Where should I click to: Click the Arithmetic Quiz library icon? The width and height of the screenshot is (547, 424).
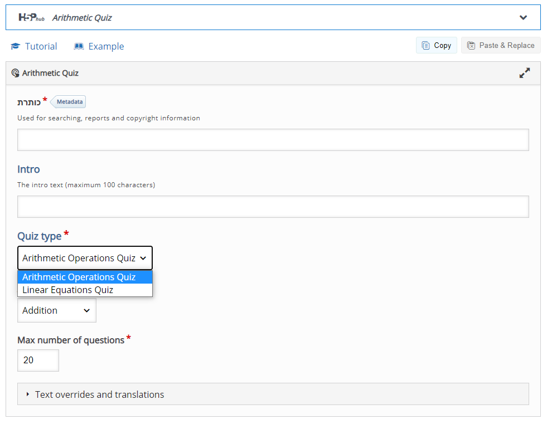coord(15,73)
